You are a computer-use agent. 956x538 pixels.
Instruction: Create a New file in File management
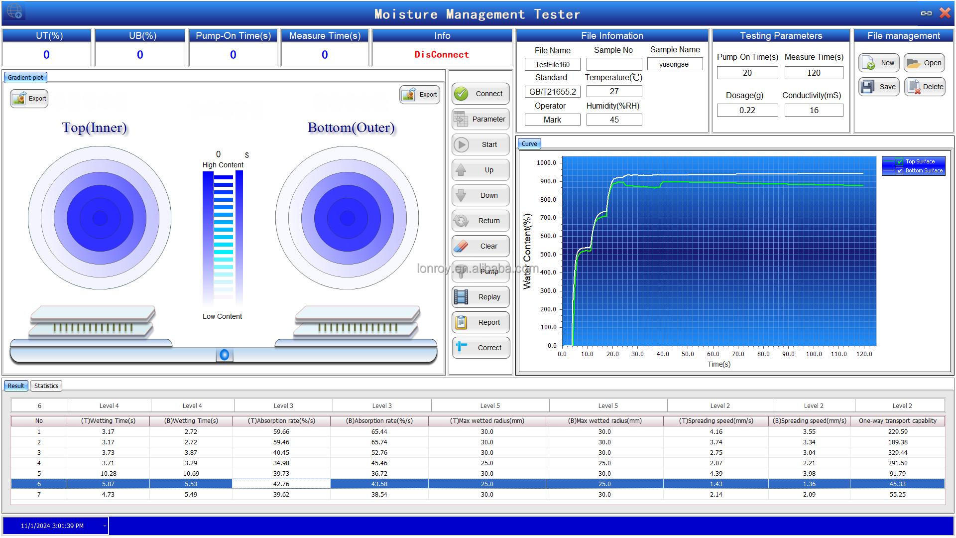pyautogui.click(x=879, y=63)
